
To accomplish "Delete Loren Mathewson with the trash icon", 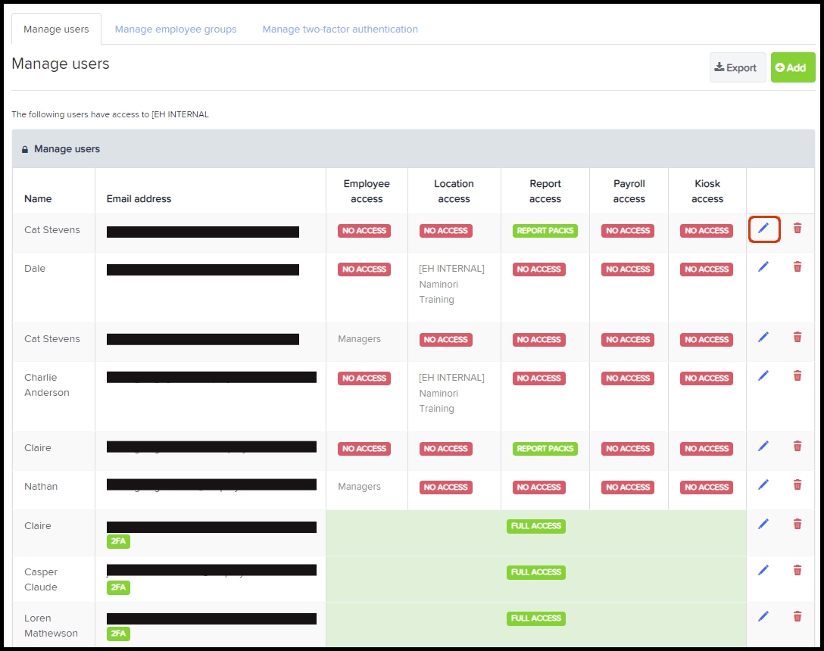I will pos(797,616).
